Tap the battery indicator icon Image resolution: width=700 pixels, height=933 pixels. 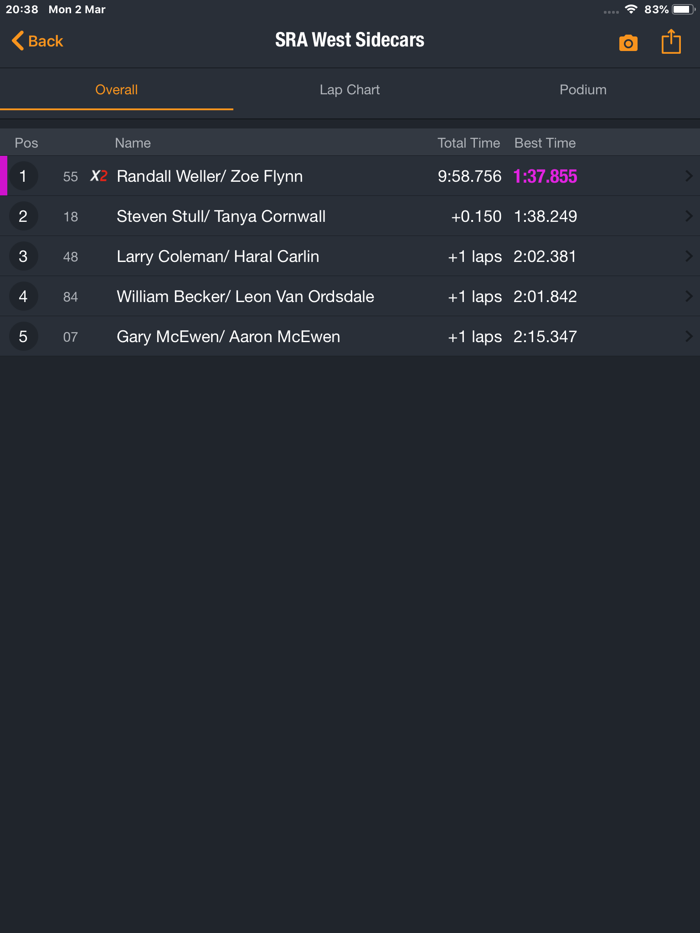[683, 10]
